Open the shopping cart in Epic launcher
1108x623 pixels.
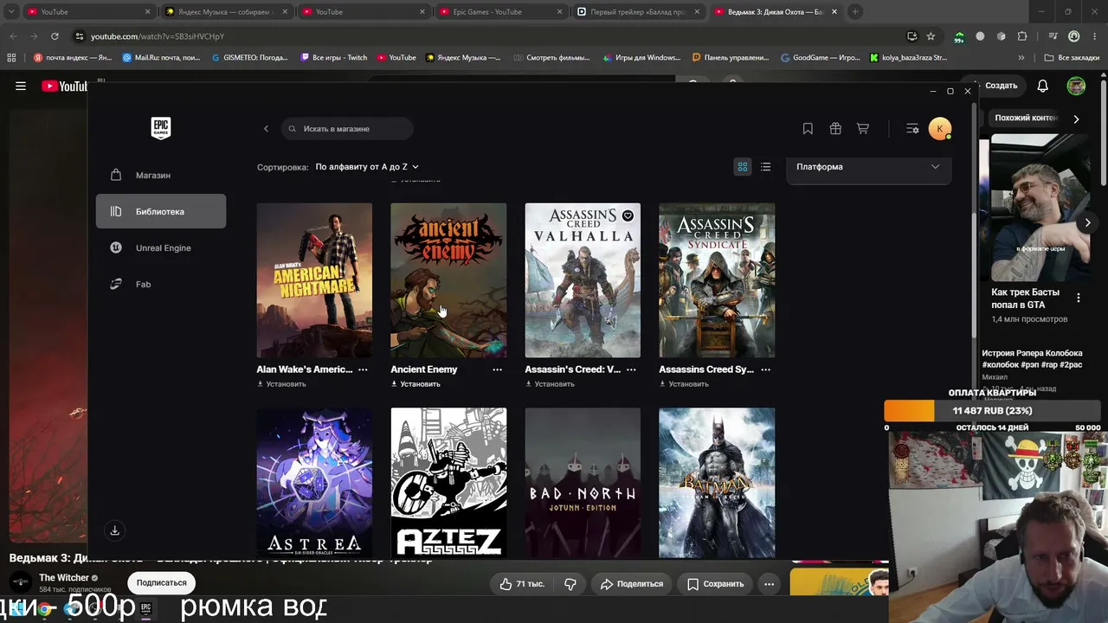863,129
